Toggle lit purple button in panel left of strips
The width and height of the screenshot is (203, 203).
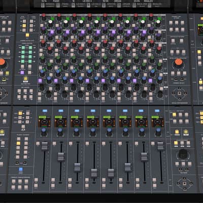click(x=22, y=73)
